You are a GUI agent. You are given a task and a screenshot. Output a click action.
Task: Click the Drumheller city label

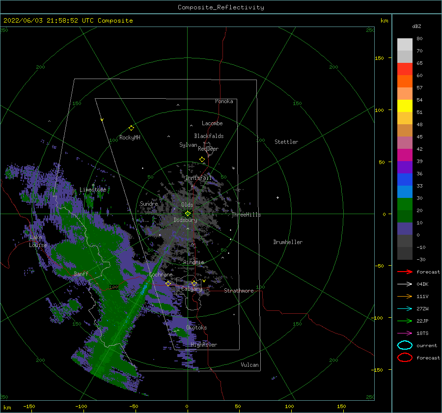[x=288, y=242]
